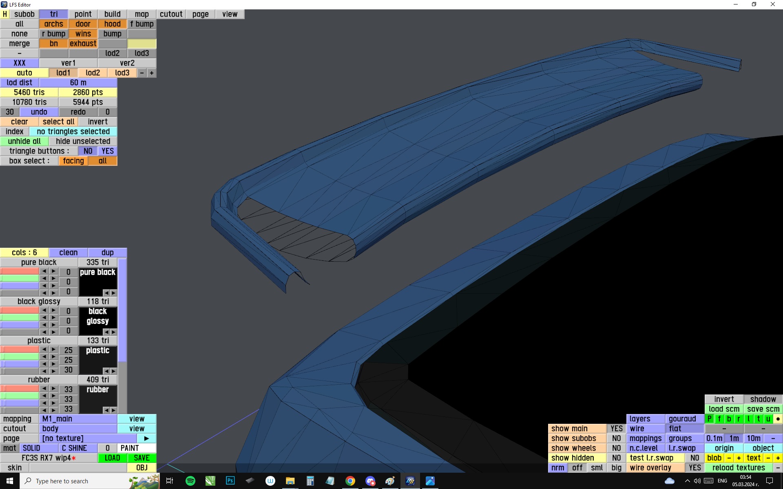The image size is (783, 489).
Task: Click the black dot view button
Action: (x=778, y=419)
